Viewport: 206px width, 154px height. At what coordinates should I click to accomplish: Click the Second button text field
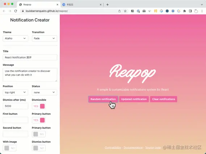15,134
